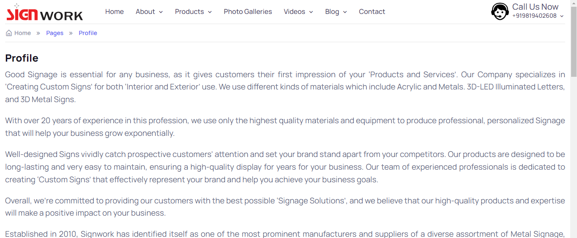This screenshot has width=577, height=238.
Task: Click the Pages breadcrumb link
Action: [x=55, y=33]
